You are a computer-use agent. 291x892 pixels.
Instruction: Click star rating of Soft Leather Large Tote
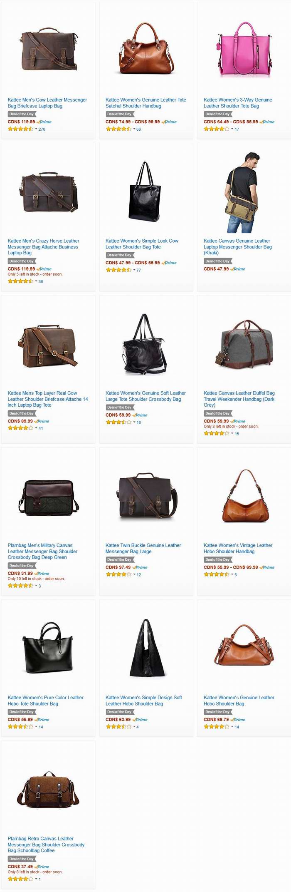click(x=118, y=422)
